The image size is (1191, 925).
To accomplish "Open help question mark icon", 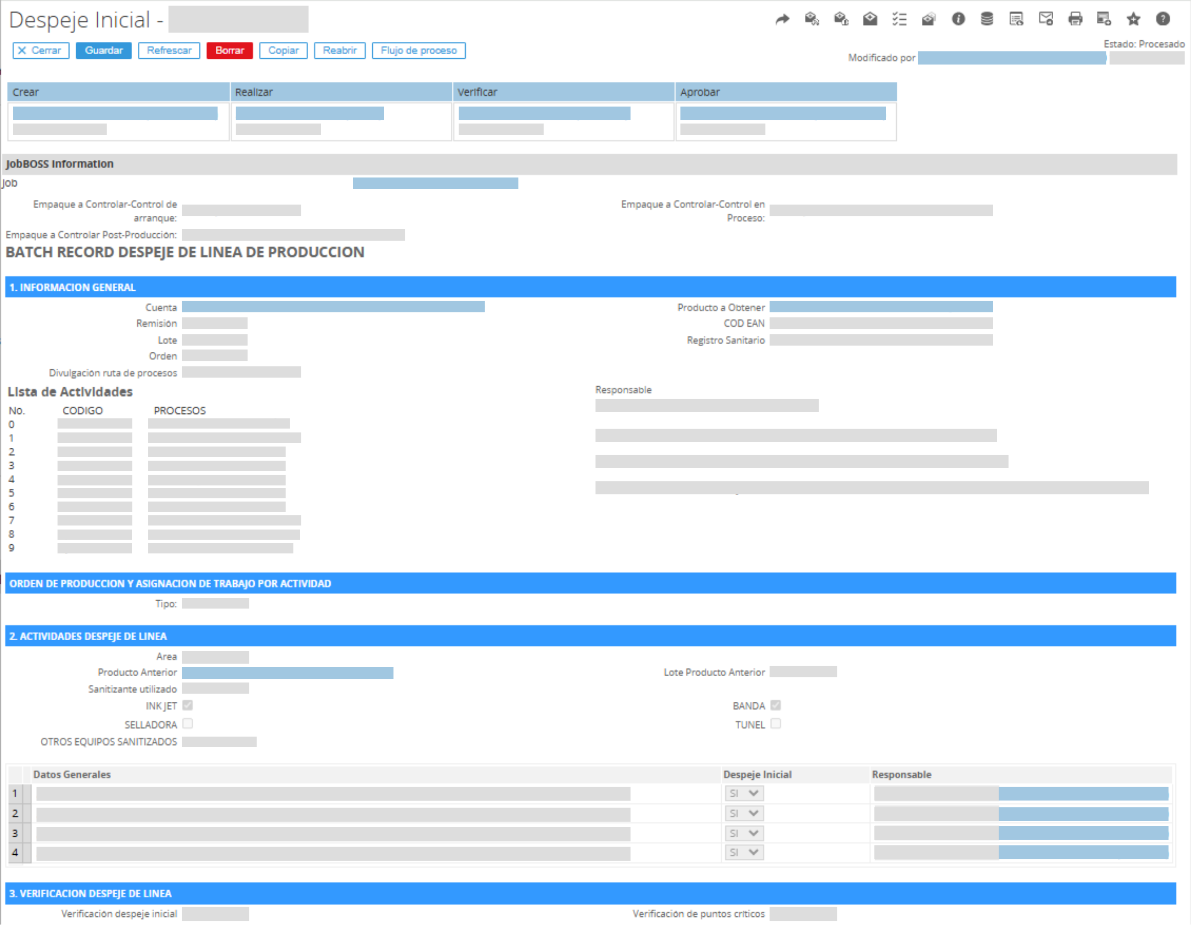I will click(1163, 20).
